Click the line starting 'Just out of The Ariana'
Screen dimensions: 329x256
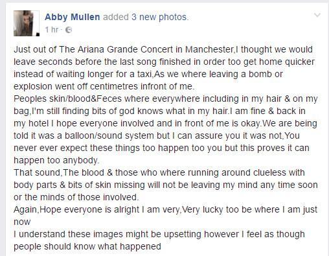pos(163,49)
